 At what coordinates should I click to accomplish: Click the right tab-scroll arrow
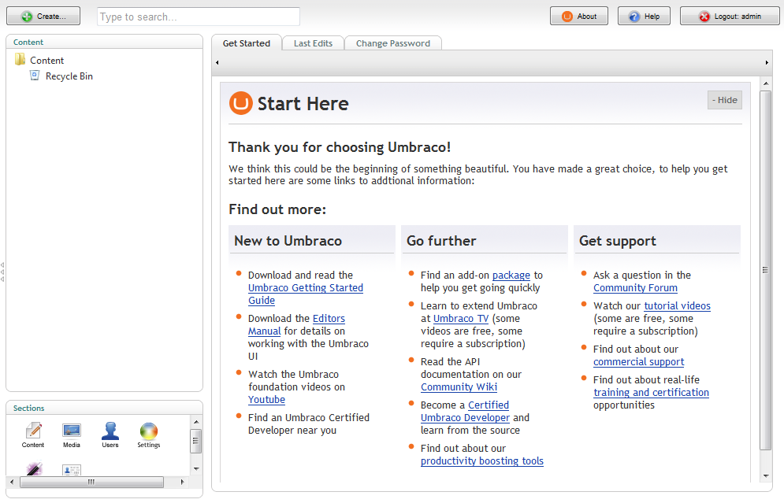coord(767,62)
